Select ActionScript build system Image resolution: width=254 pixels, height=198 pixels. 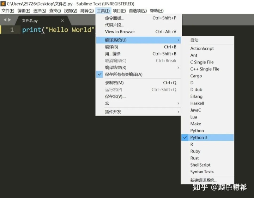point(207,48)
